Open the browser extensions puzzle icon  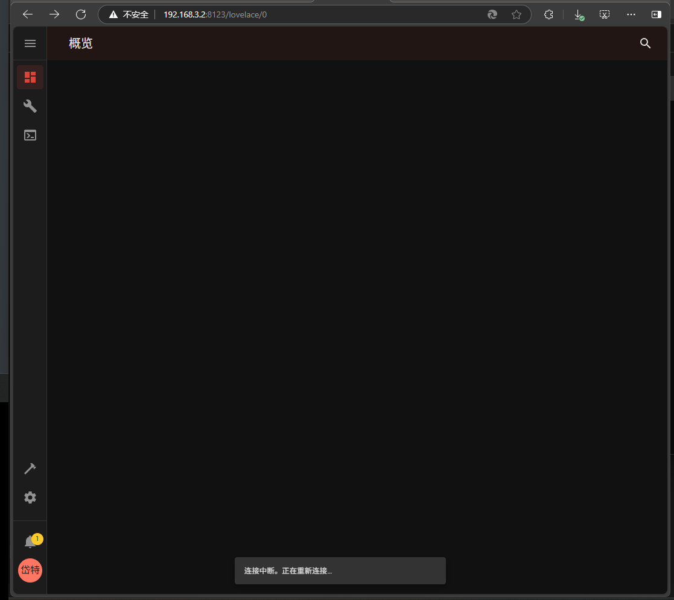[548, 14]
